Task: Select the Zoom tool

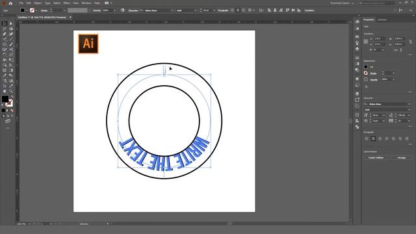Action: pos(11,91)
